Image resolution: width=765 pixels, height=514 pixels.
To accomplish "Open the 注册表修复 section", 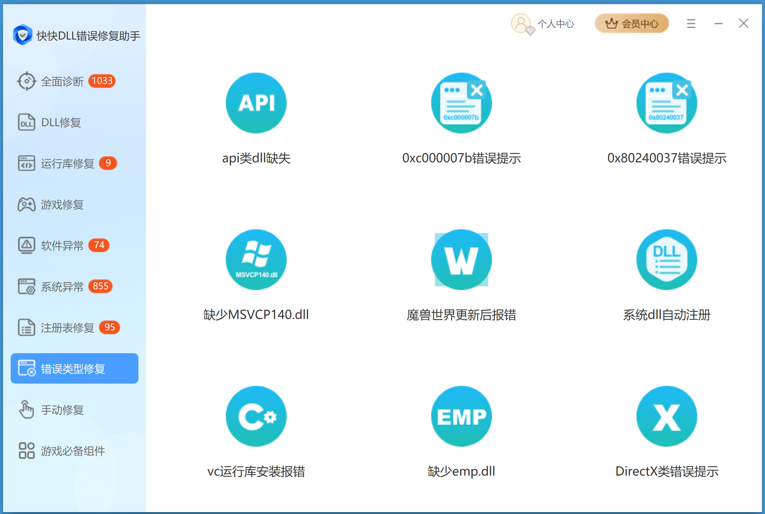I will [67, 328].
